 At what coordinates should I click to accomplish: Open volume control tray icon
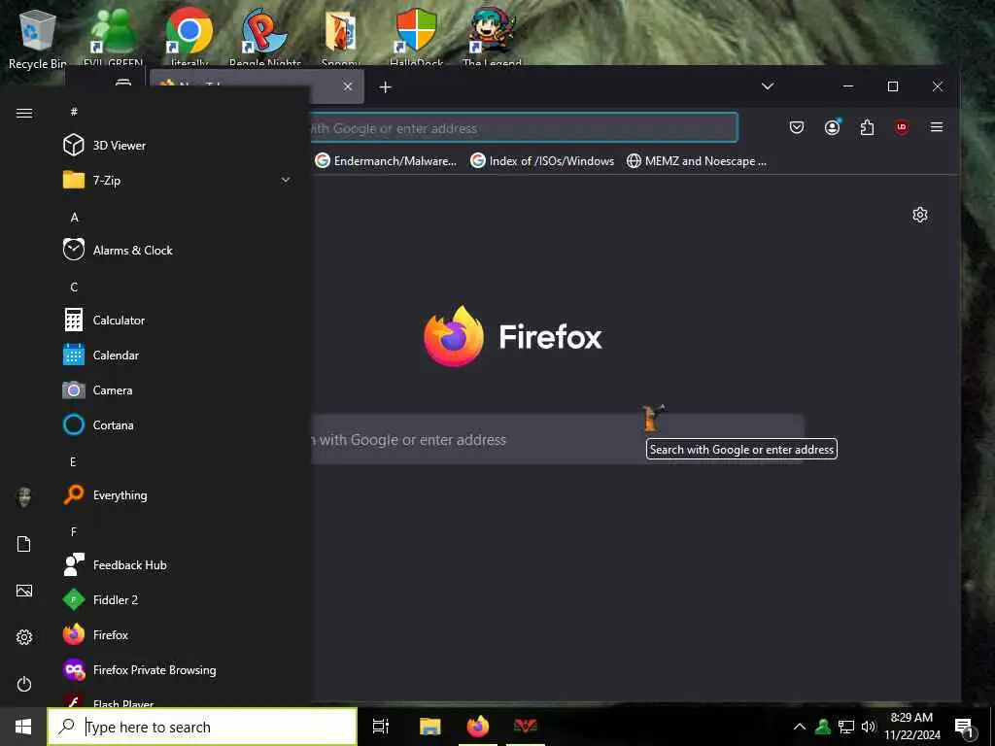(869, 727)
